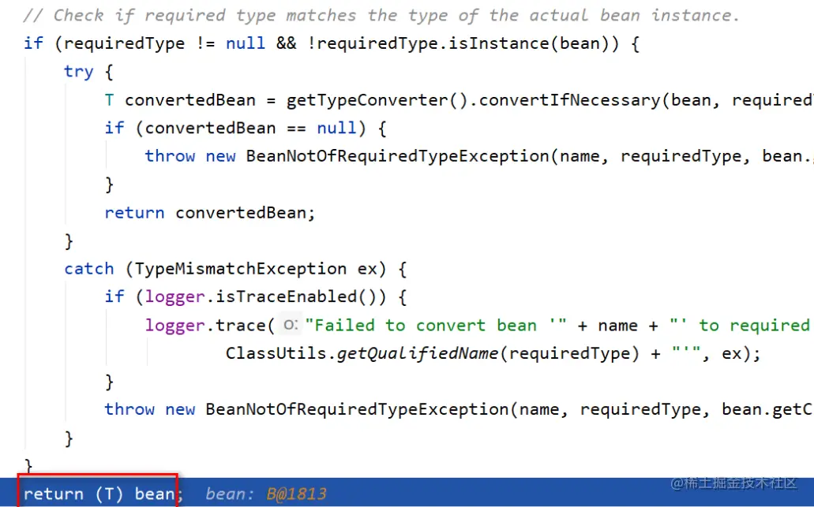Image resolution: width=814 pixels, height=507 pixels.
Task: Click "getTypeConverter()" method call
Action: click(377, 100)
